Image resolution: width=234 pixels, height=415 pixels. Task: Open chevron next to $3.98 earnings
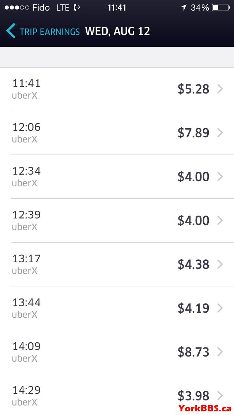pos(220,396)
